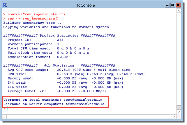Close the R Console window
Image resolution: width=187 pixels, height=125 pixels.
178,5
